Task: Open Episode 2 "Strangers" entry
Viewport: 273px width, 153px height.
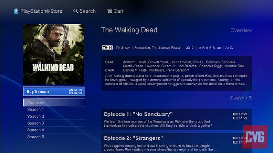Action: (x=176, y=143)
